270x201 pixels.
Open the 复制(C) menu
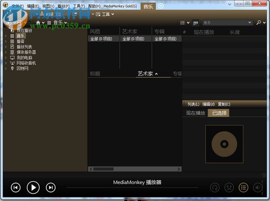pyautogui.click(x=224, y=104)
